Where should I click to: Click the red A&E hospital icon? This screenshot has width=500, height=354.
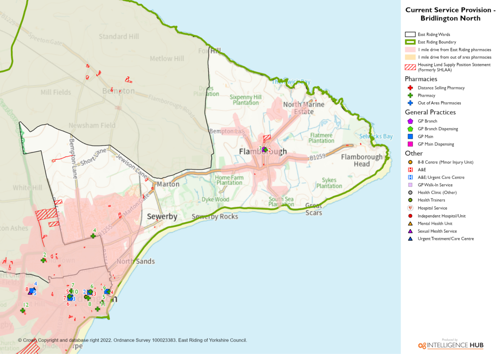tap(410, 170)
